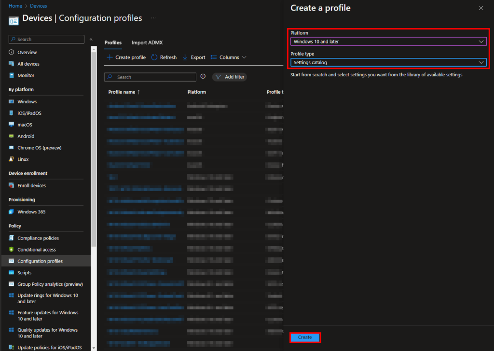Collapse the sidebar with double-chevron
The height and width of the screenshot is (351, 494).
point(91,39)
